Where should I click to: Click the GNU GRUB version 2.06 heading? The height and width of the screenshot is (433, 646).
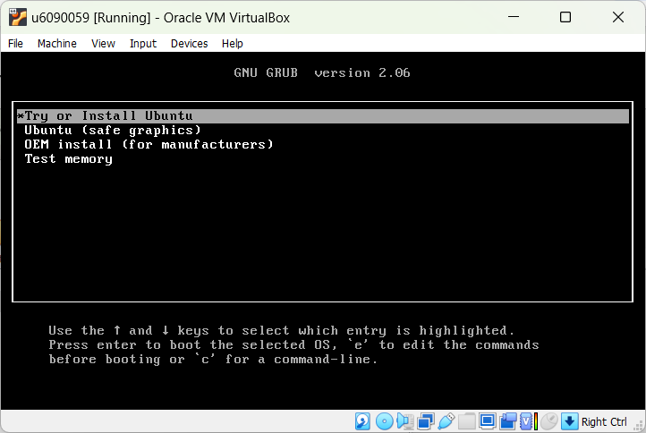tap(322, 73)
